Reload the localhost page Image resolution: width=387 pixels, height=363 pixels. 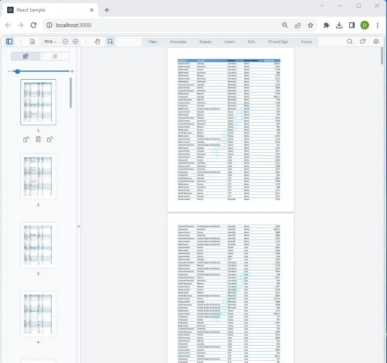33,25
